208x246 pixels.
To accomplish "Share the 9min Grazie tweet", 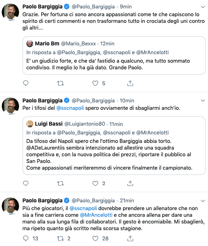I will click(x=130, y=83).
